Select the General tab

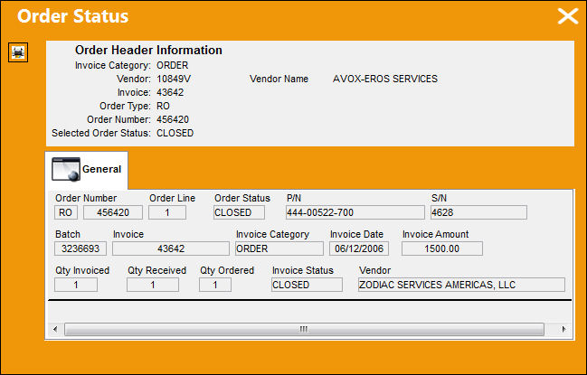87,169
